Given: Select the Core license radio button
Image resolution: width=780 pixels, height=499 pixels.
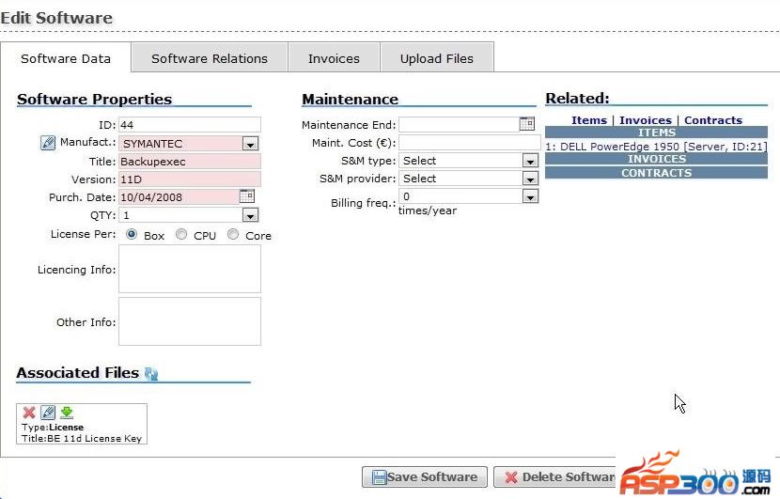Looking at the screenshot, I should point(233,234).
